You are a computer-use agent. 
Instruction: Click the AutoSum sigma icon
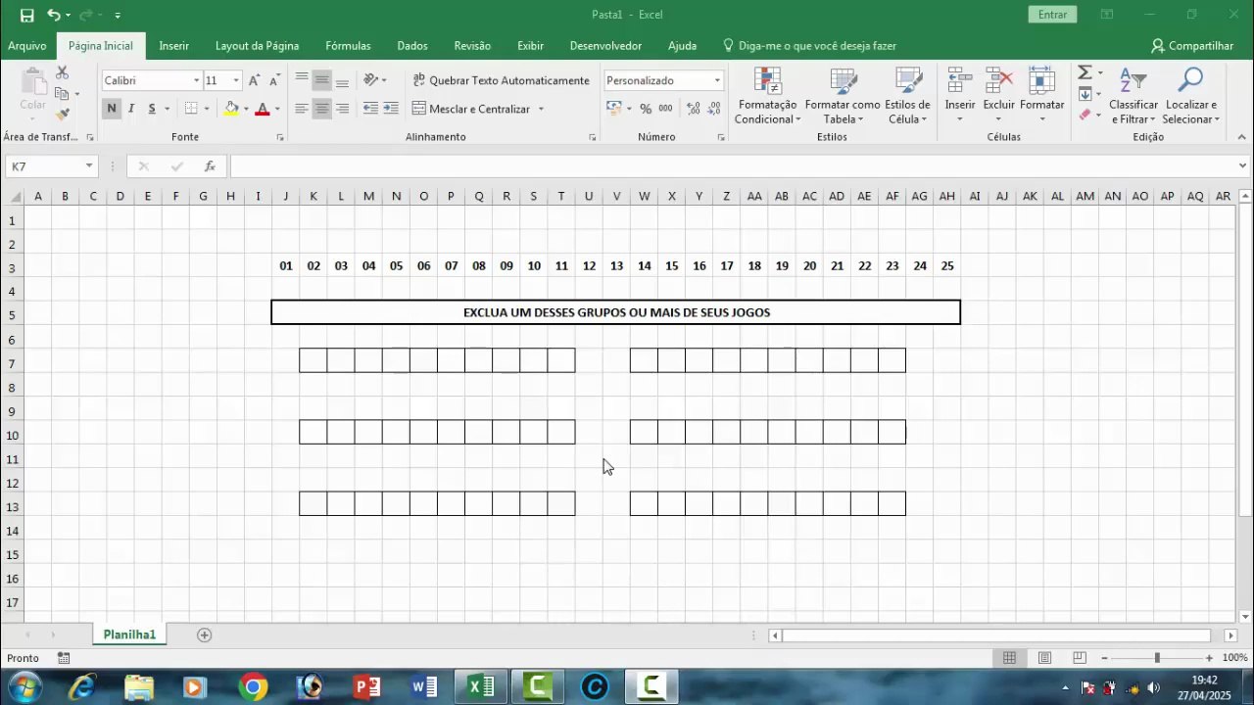pos(1085,72)
